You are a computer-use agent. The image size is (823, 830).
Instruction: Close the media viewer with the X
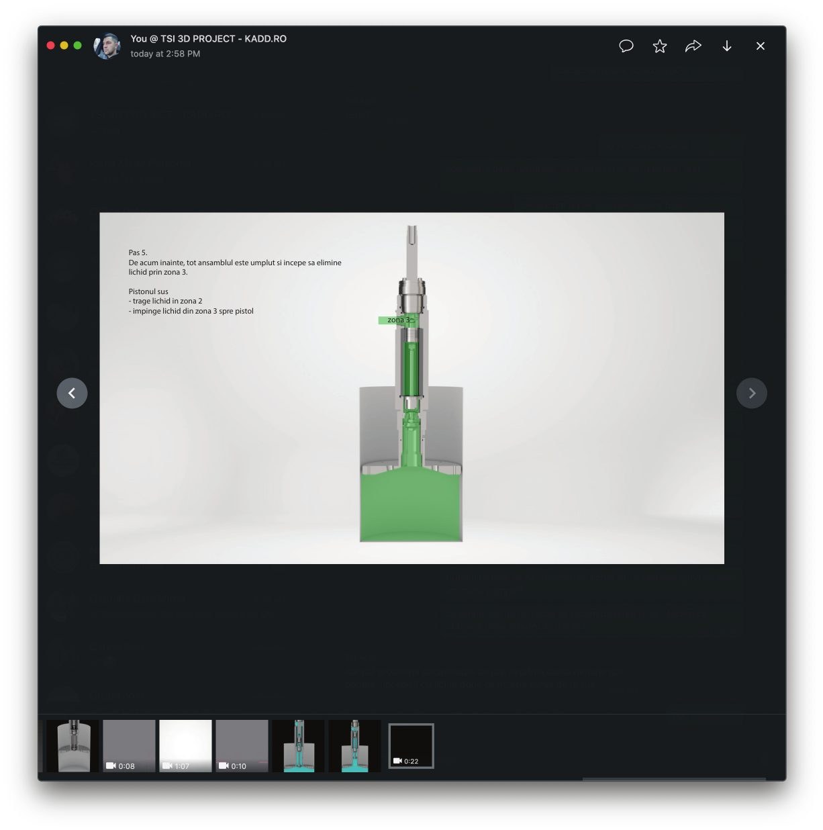(760, 46)
